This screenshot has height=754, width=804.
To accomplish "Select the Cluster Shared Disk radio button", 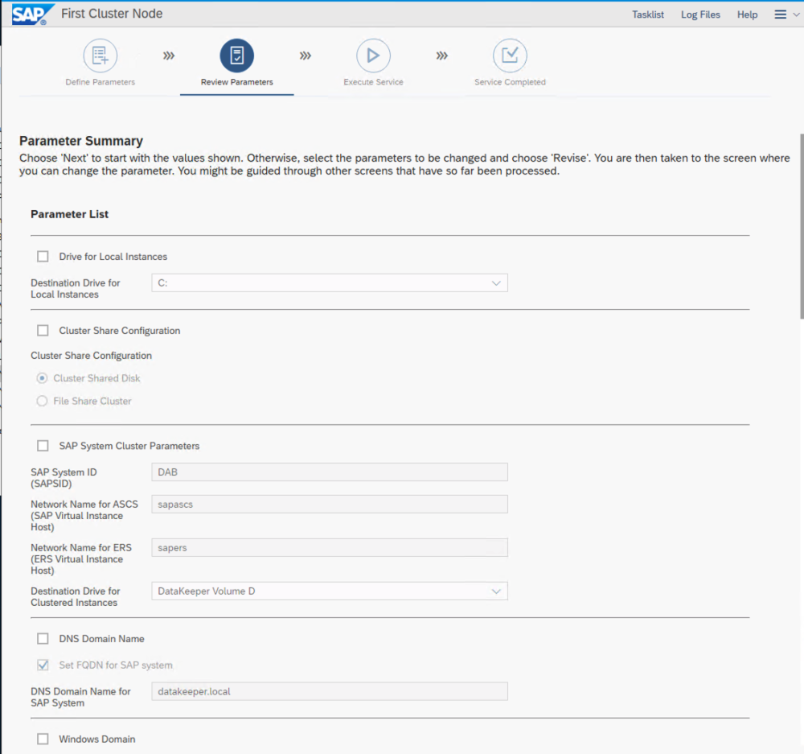I will pyautogui.click(x=42, y=378).
